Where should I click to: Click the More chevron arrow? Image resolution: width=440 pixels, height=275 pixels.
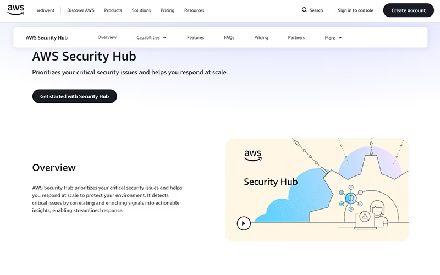tap(340, 38)
